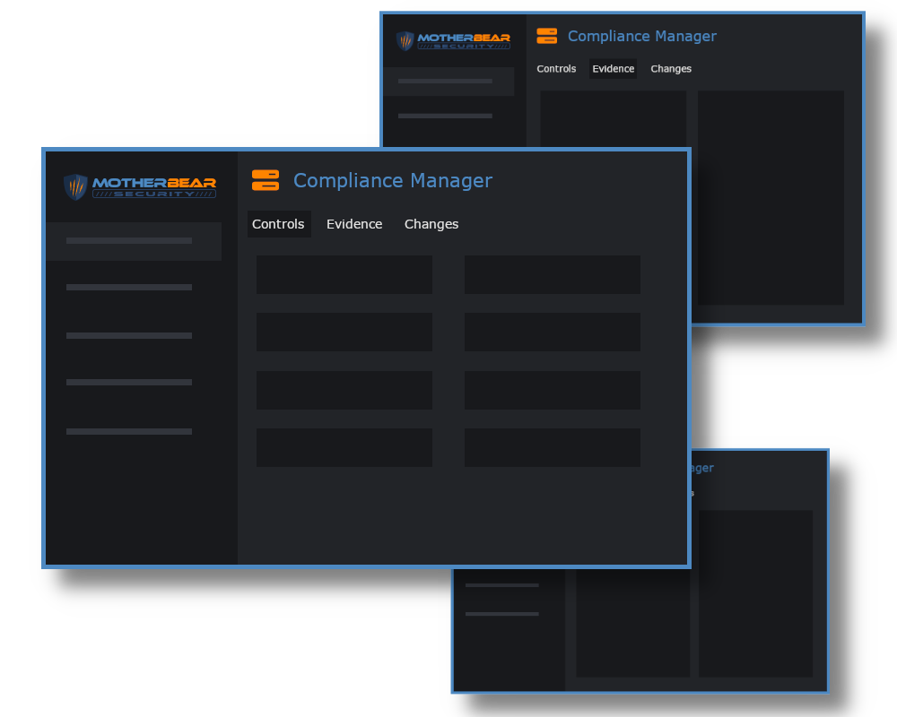Viewport: 897px width, 717px height.
Task: Select Controls tab in the top-right window
Action: [556, 69]
